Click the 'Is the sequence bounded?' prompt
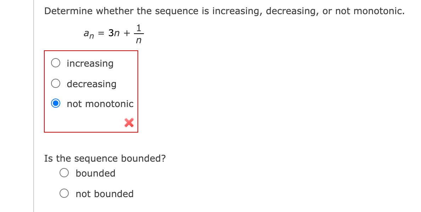This screenshot has height=212, width=421. tap(105, 158)
